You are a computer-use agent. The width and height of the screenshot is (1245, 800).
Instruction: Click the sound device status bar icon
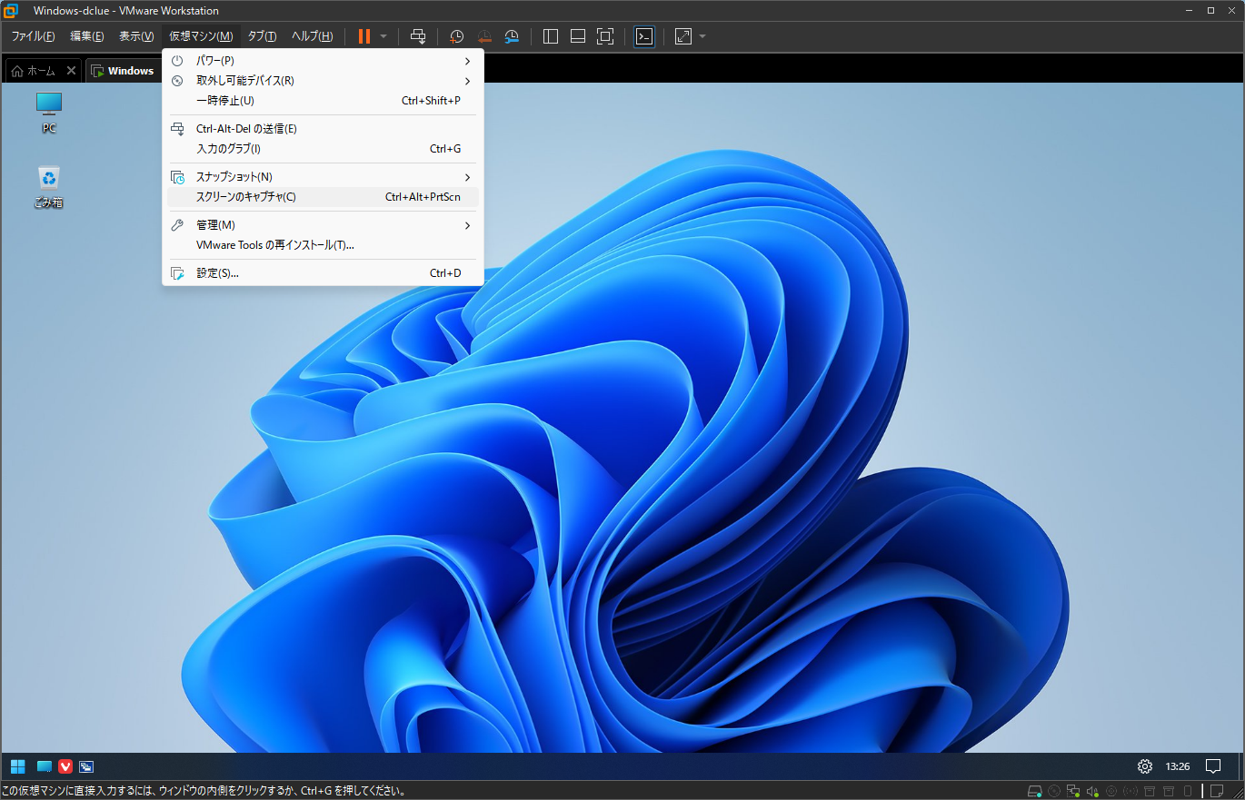point(1092,791)
